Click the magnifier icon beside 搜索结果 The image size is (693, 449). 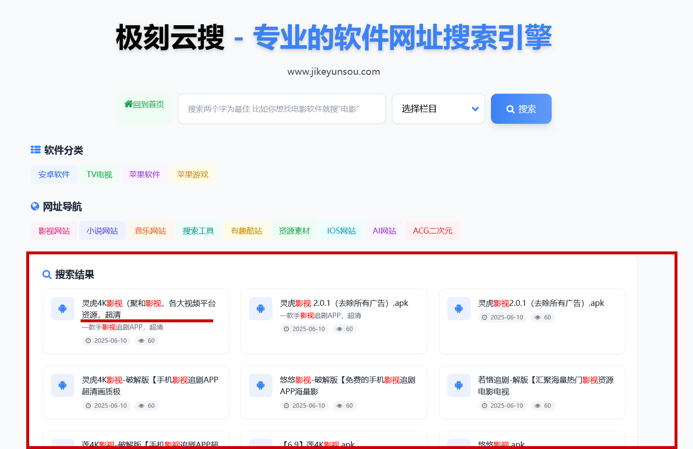click(47, 275)
